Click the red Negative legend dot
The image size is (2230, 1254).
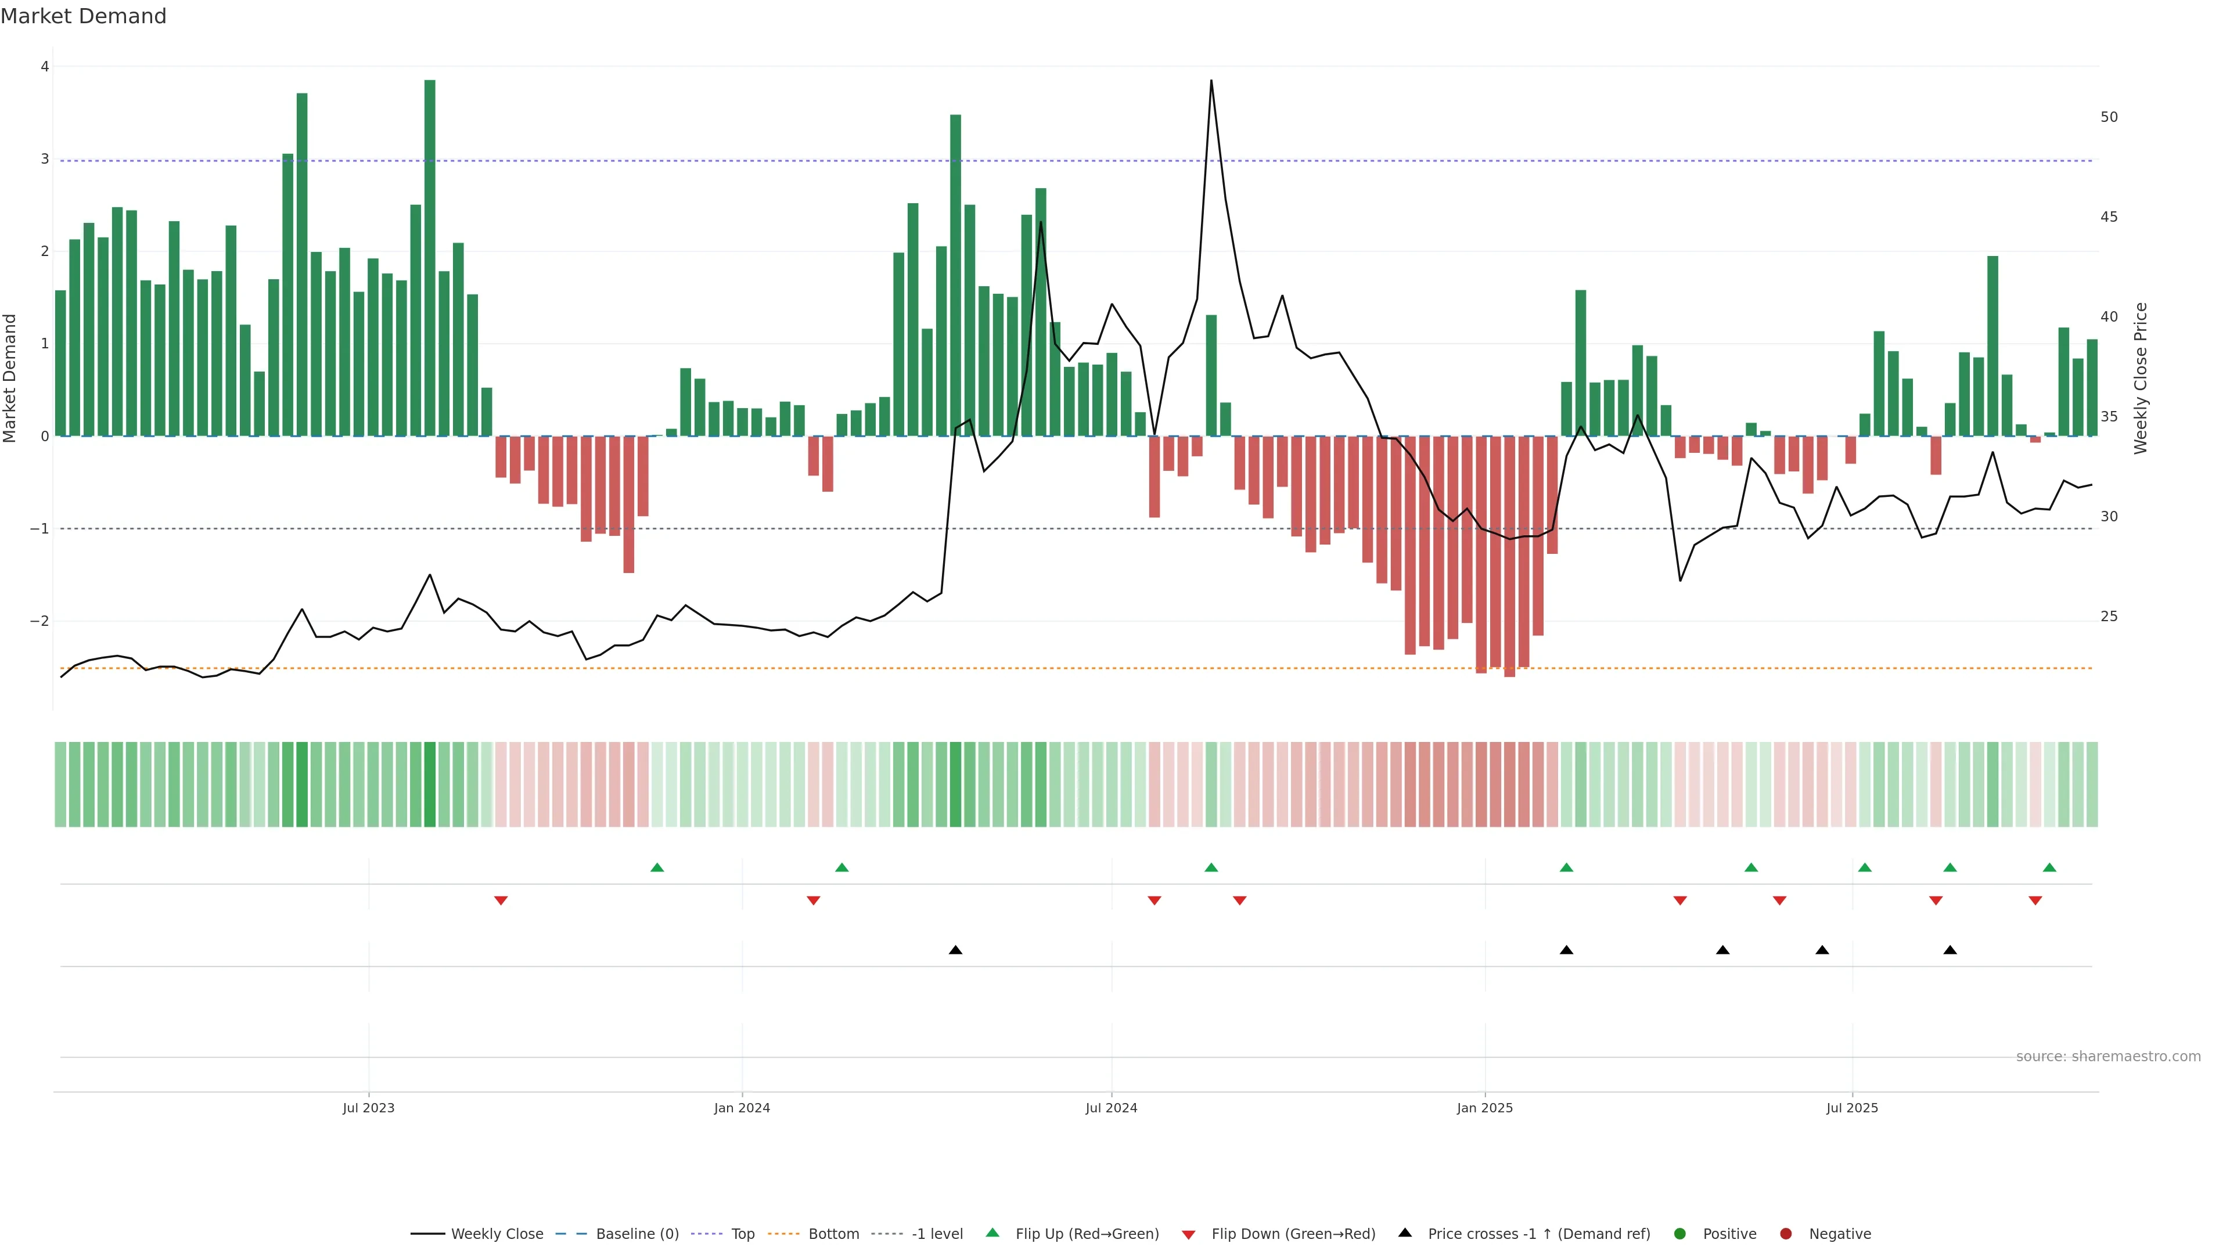coord(1786,1233)
